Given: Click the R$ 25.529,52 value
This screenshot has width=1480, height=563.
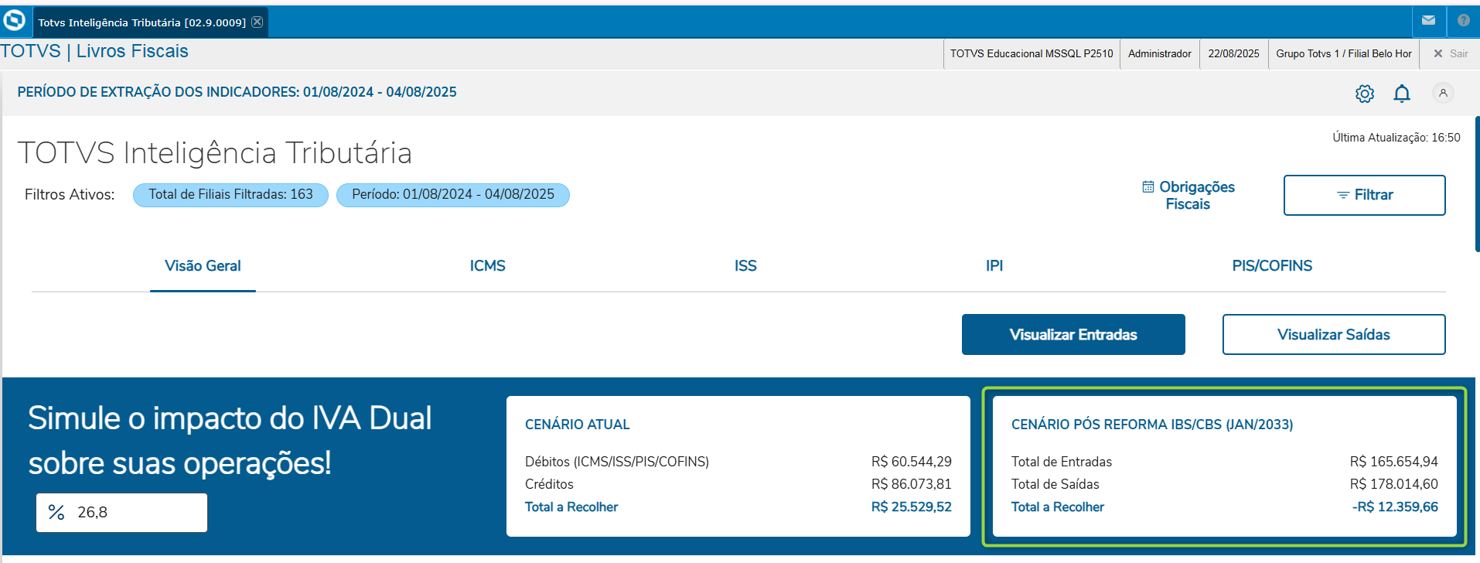Looking at the screenshot, I should tap(912, 507).
